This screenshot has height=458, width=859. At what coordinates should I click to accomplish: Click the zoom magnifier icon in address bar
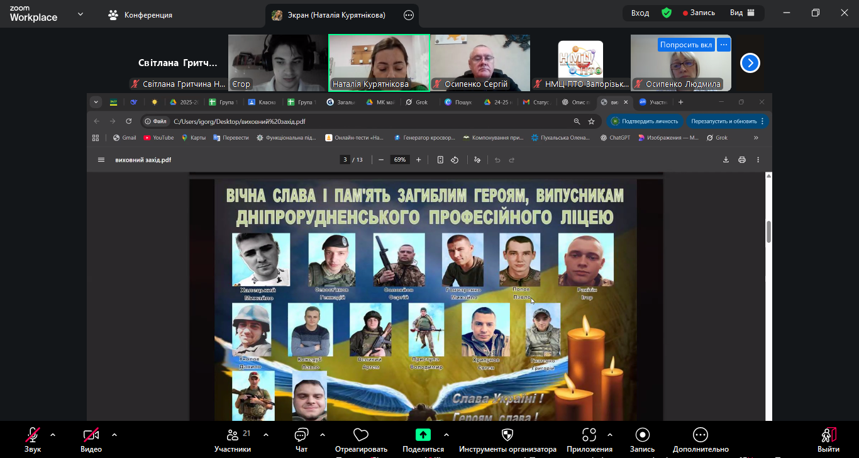pos(577,121)
